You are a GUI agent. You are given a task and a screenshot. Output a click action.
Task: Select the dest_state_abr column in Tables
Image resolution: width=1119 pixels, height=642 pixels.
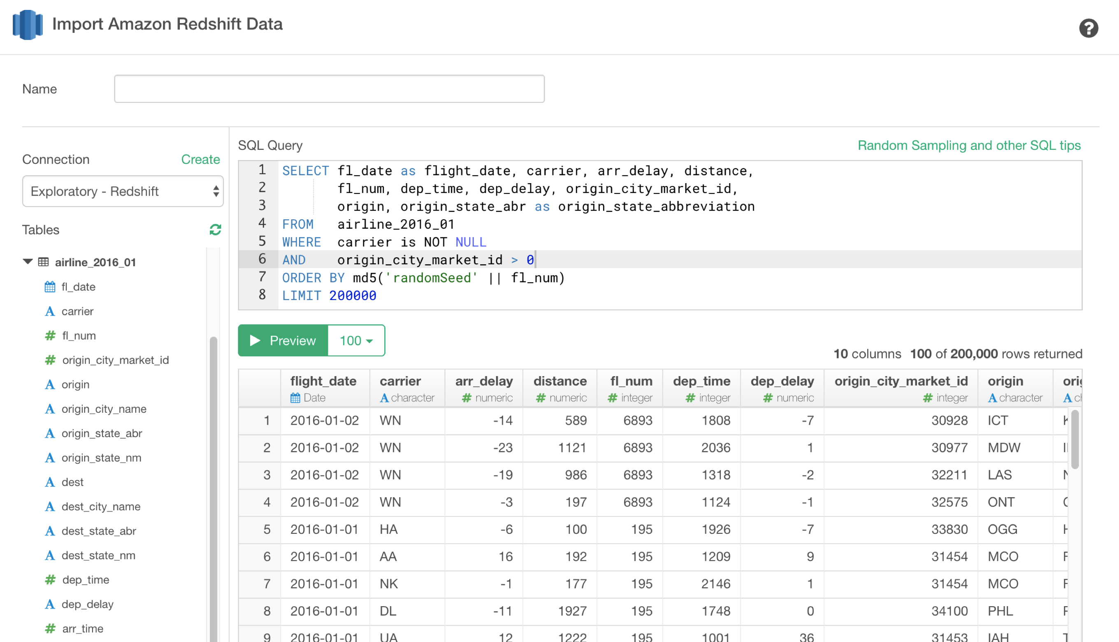(99, 531)
